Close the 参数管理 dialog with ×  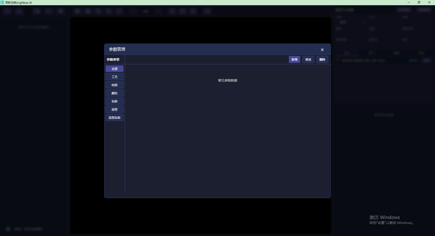pyautogui.click(x=322, y=50)
